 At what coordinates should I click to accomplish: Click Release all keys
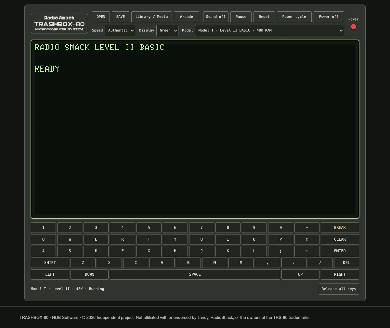(339, 289)
